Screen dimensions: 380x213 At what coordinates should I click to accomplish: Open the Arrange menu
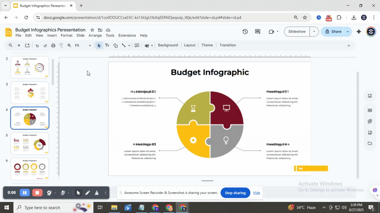pos(95,35)
